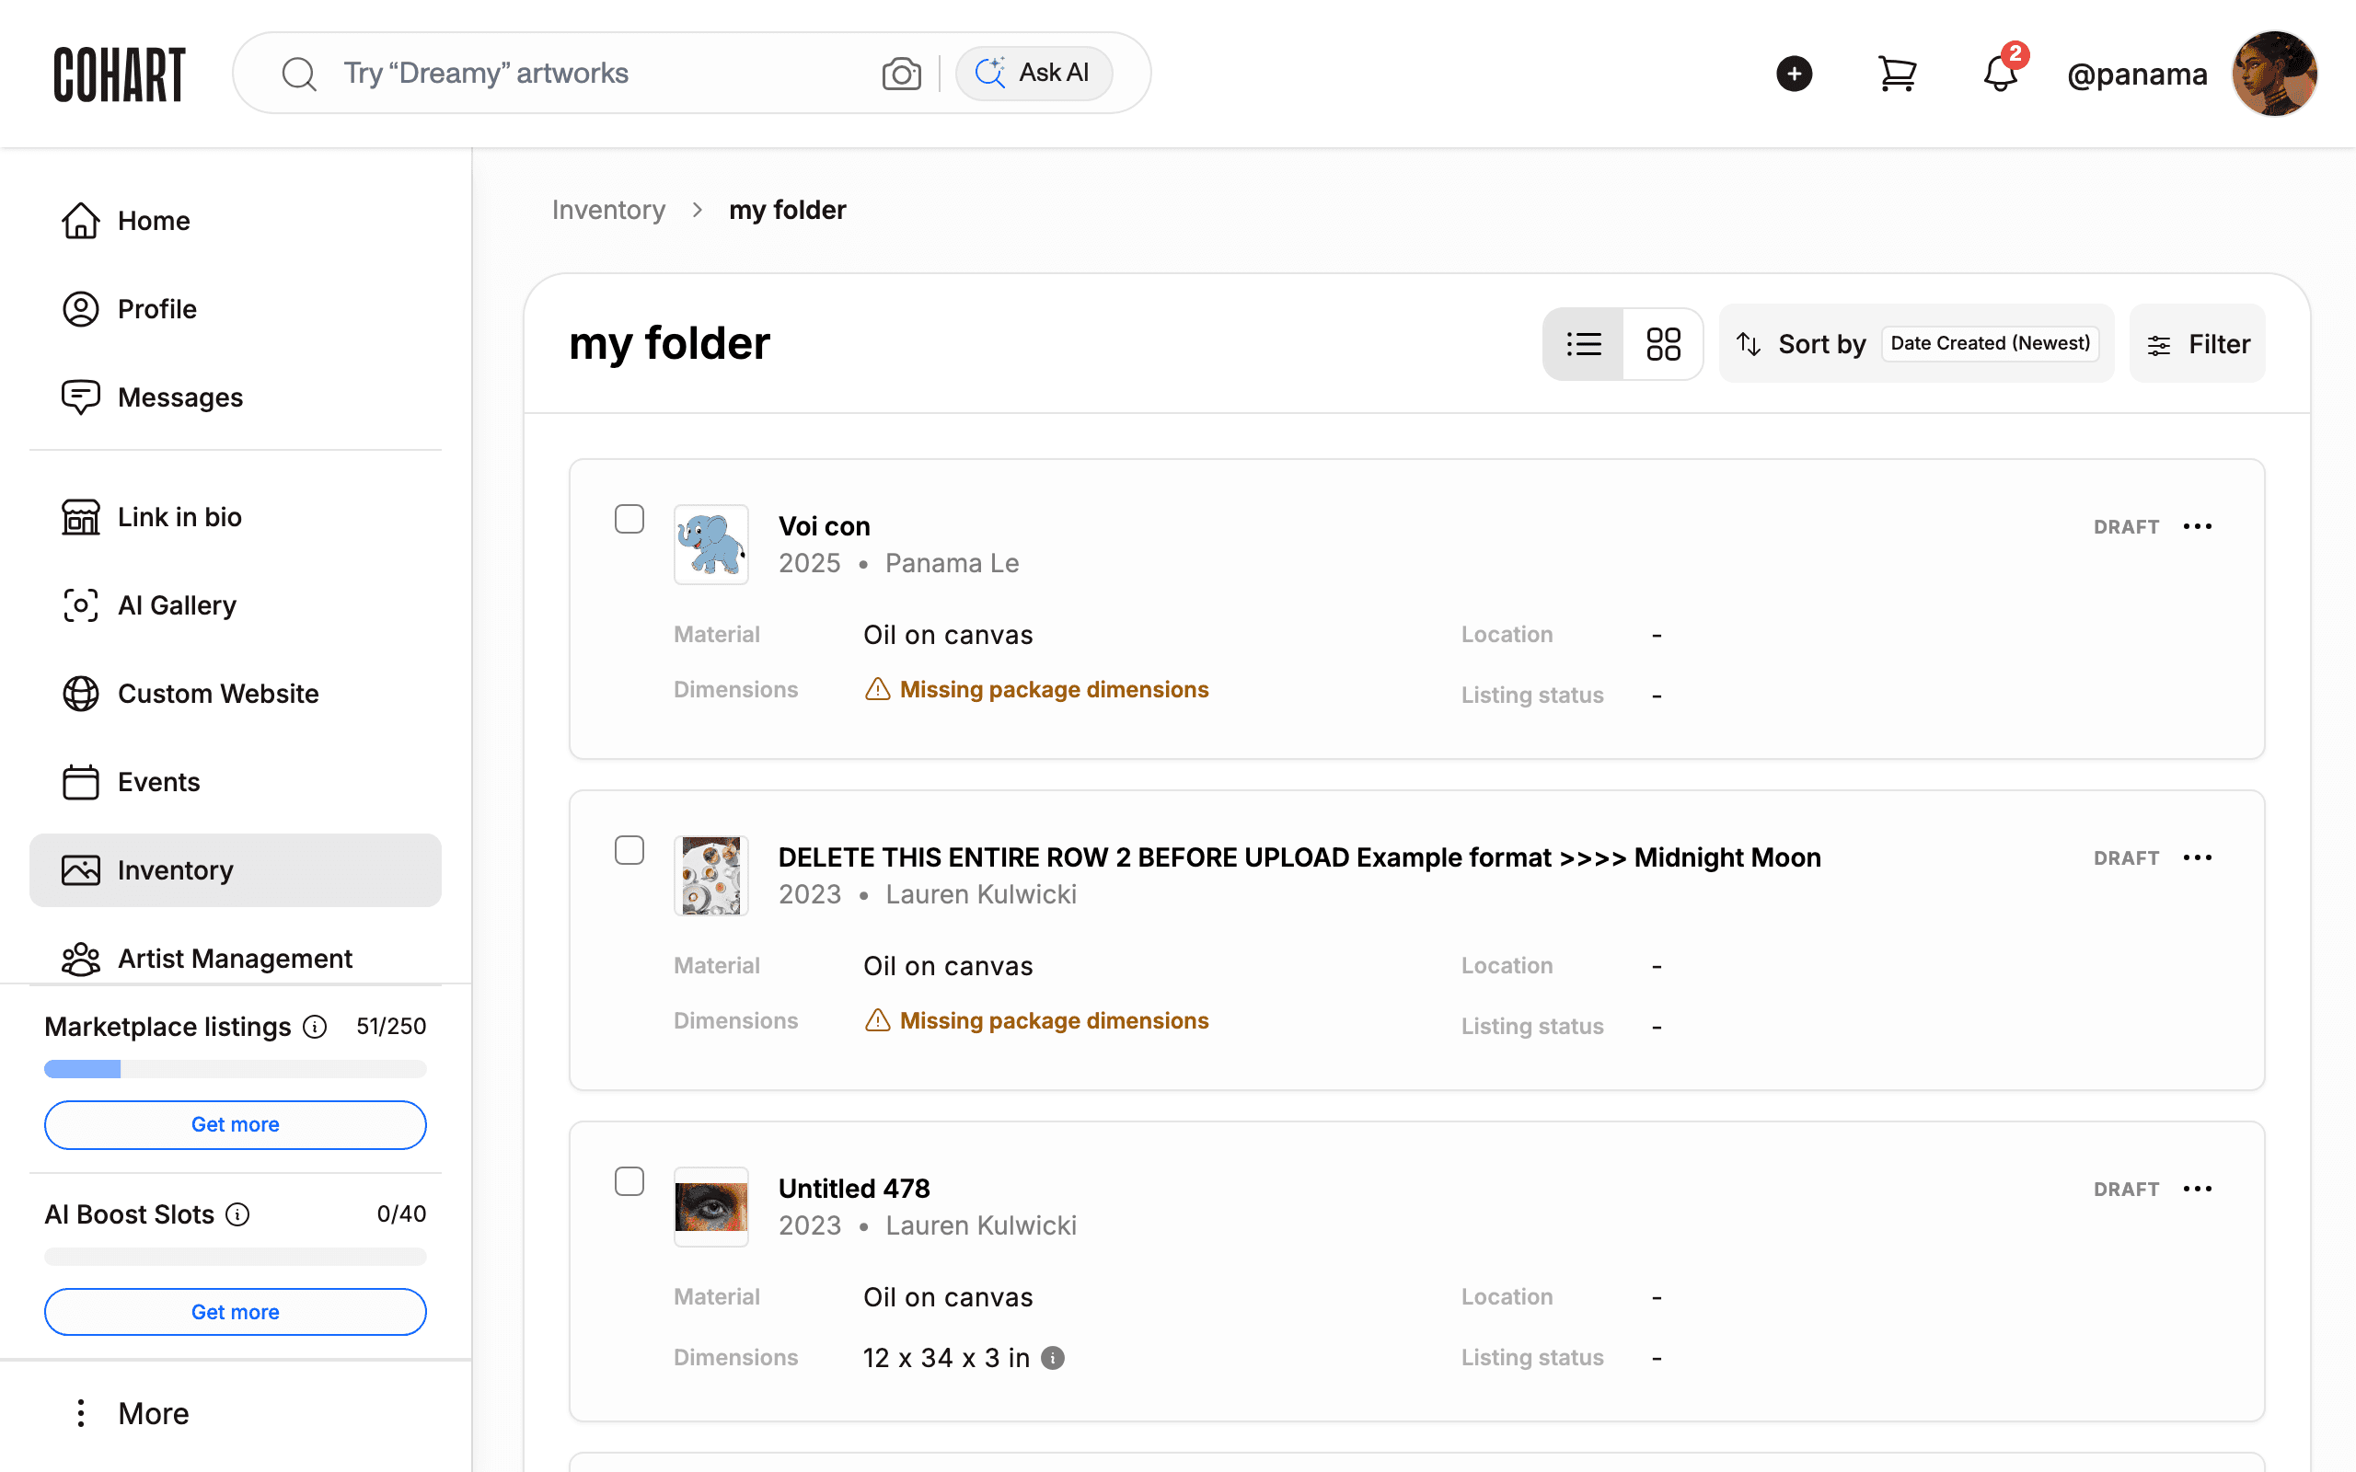Click '12 x 34 x 3 in' dimensions
Screen dimensions: 2356x1472
tap(946, 1358)
